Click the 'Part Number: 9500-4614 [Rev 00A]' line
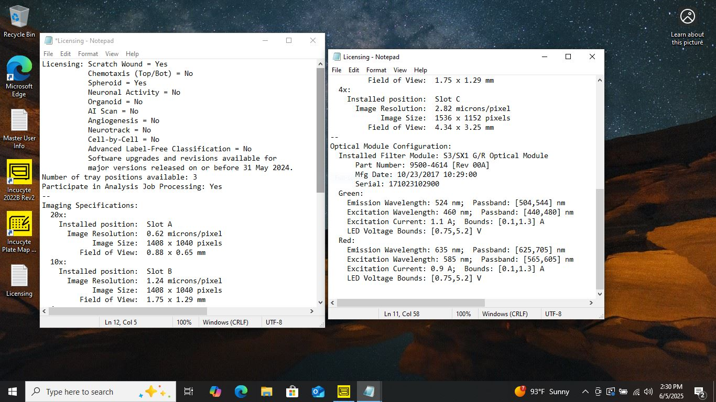The image size is (716, 402). click(x=422, y=165)
